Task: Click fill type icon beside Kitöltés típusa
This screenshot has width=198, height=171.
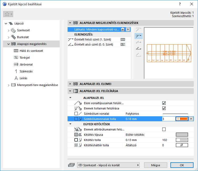Action: [78, 135]
